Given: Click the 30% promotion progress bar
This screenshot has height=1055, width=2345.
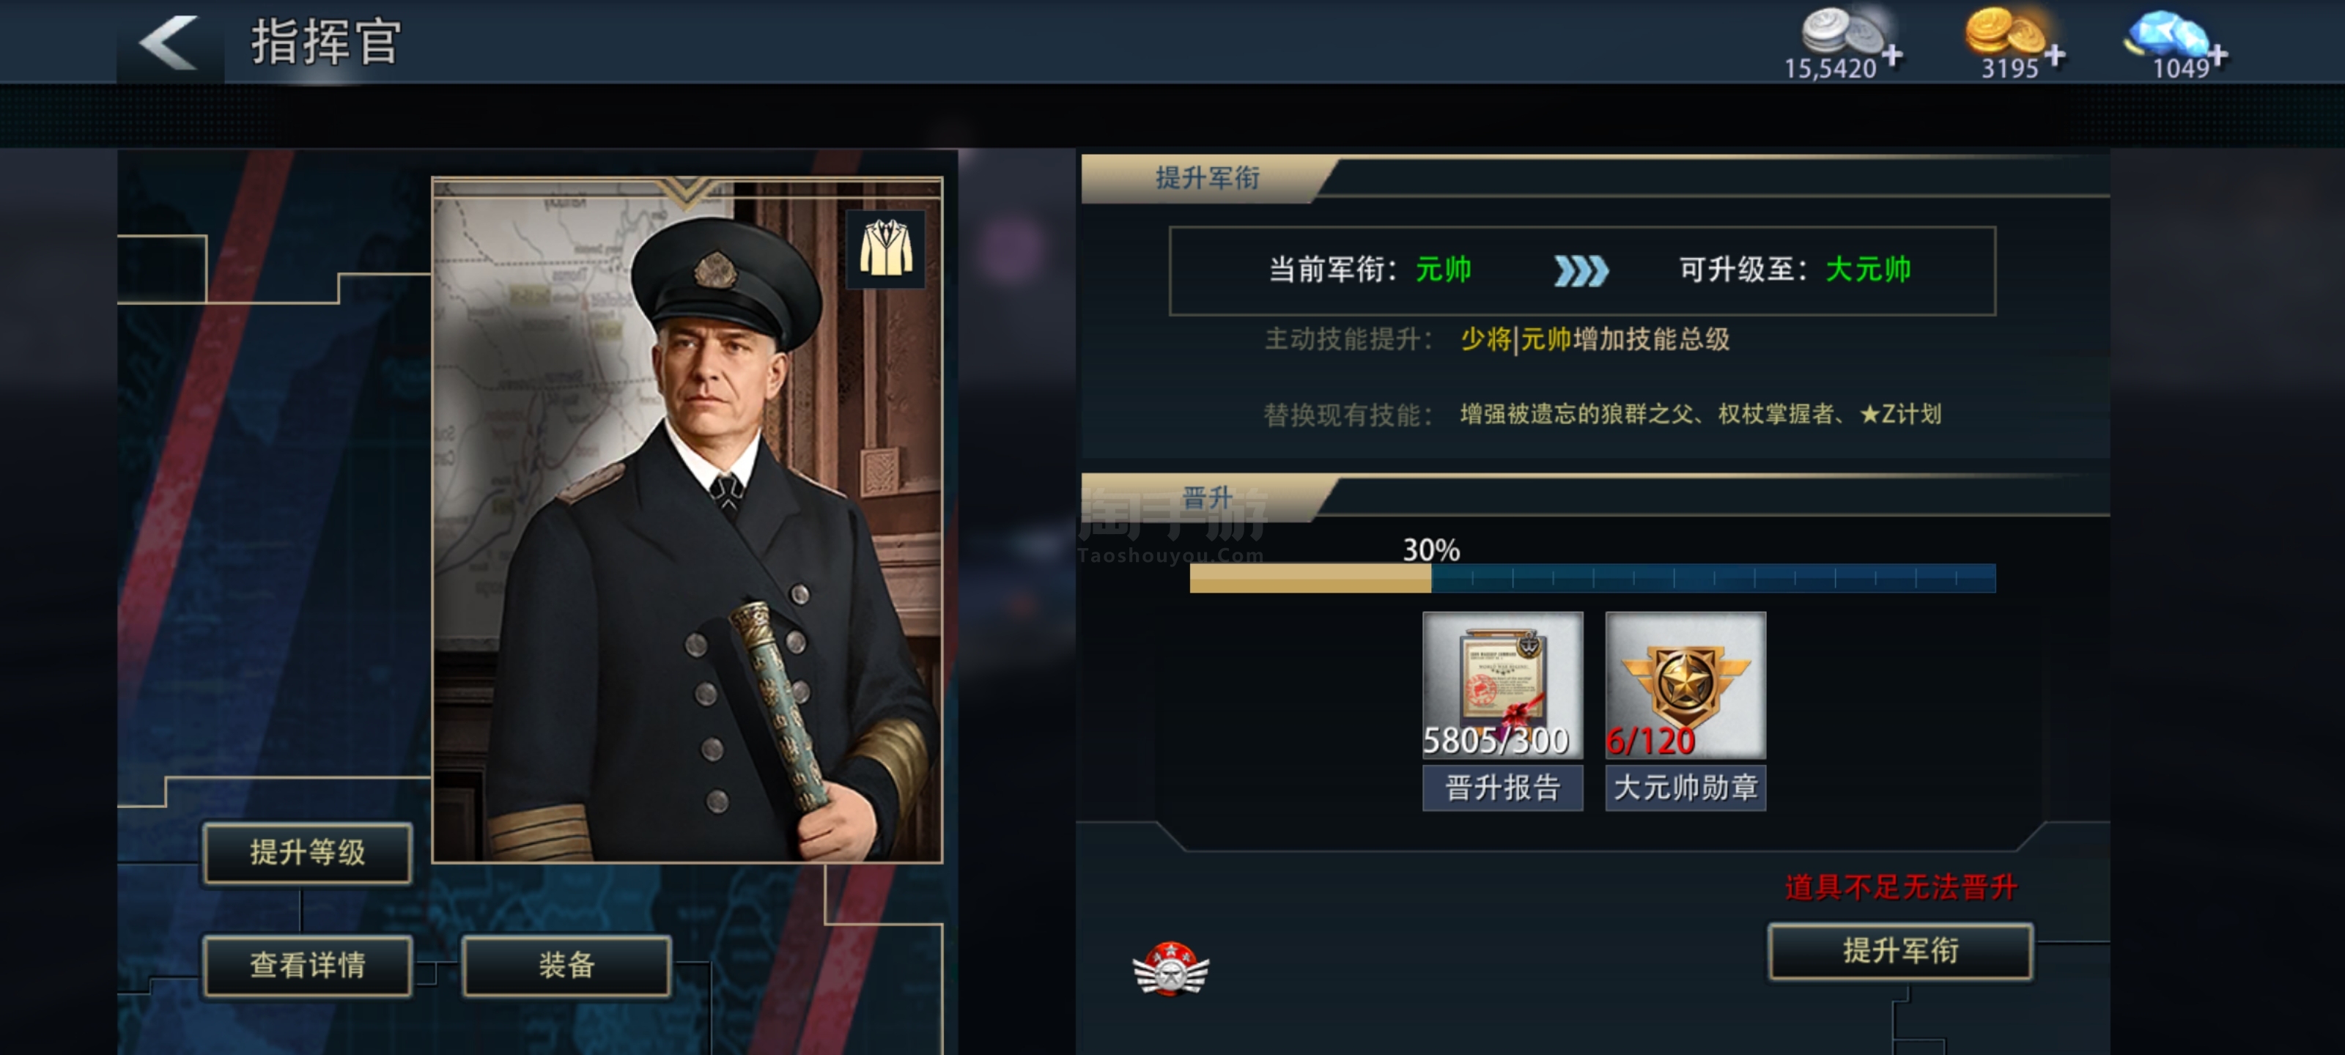Looking at the screenshot, I should (x=1592, y=578).
